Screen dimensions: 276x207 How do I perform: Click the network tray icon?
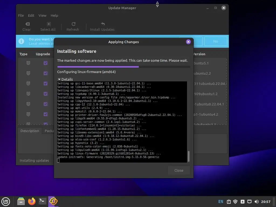pyautogui.click(x=249, y=202)
